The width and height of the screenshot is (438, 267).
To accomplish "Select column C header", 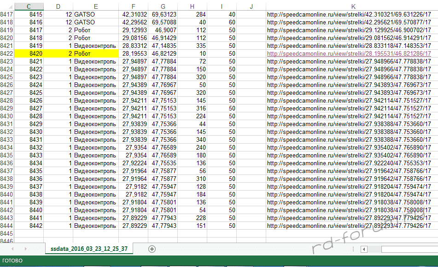I will coord(29,6).
